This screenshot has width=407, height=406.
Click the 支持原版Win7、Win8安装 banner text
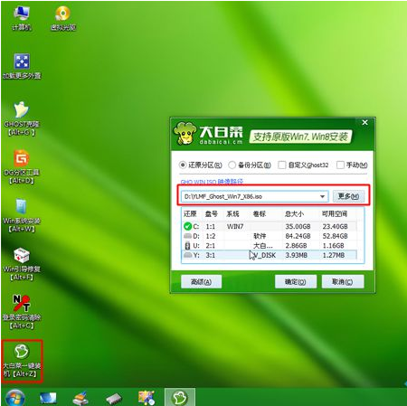(x=300, y=137)
